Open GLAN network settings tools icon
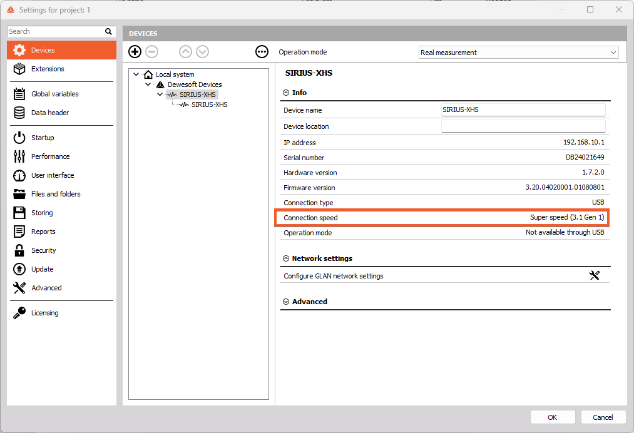Viewport: 634px width, 433px height. 595,276
